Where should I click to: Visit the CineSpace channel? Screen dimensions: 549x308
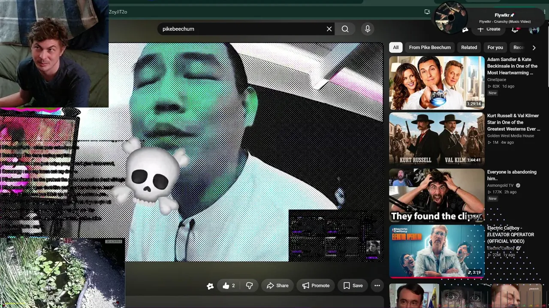click(x=497, y=80)
